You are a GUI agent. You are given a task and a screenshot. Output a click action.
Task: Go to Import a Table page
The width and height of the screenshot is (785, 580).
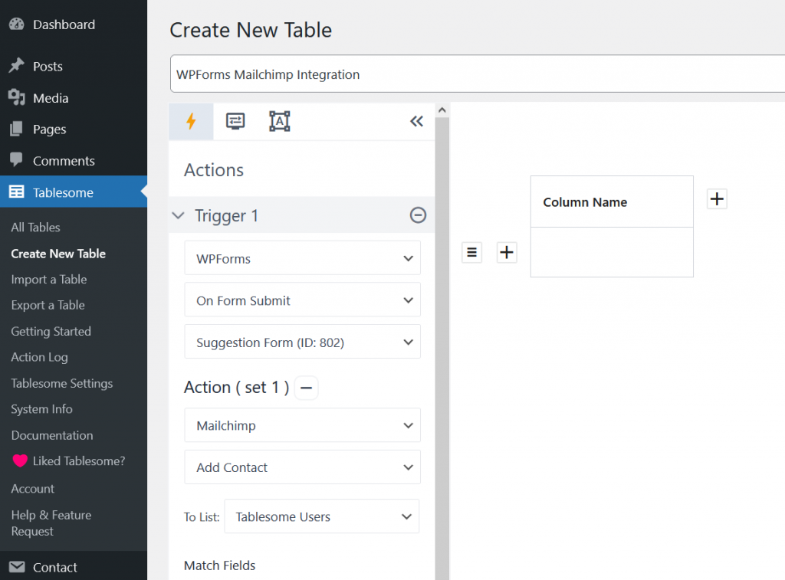click(x=49, y=280)
